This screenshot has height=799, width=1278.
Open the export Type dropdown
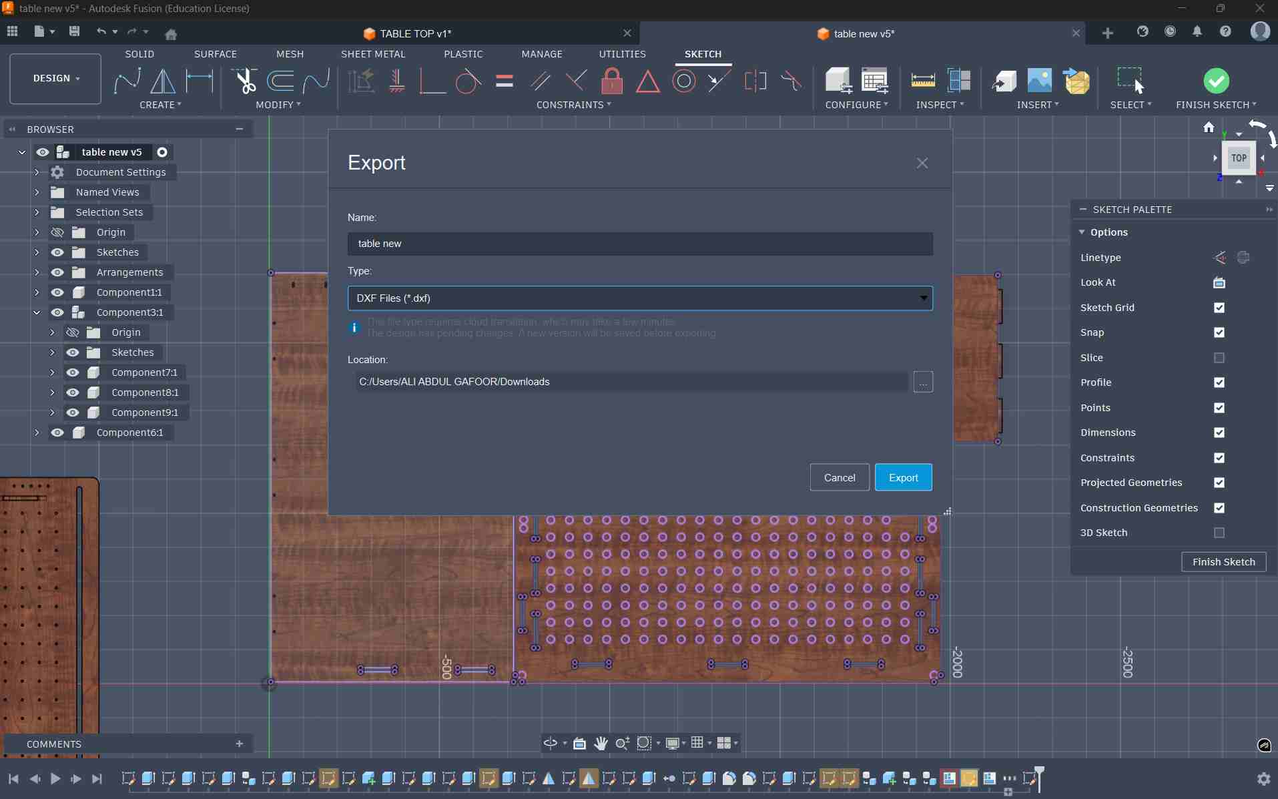coord(639,298)
